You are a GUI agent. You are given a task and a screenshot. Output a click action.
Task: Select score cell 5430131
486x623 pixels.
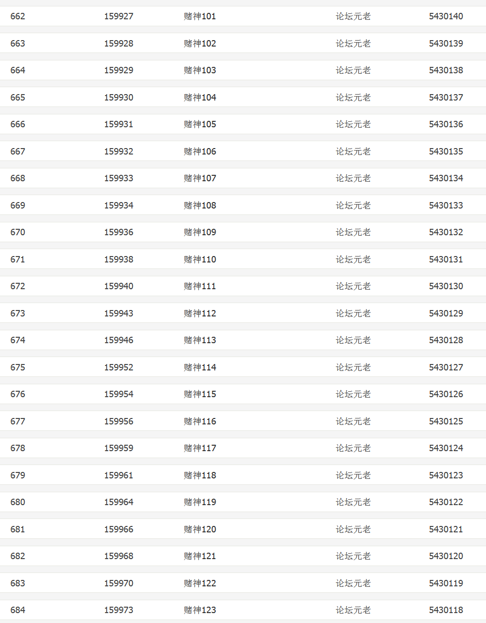point(446,260)
